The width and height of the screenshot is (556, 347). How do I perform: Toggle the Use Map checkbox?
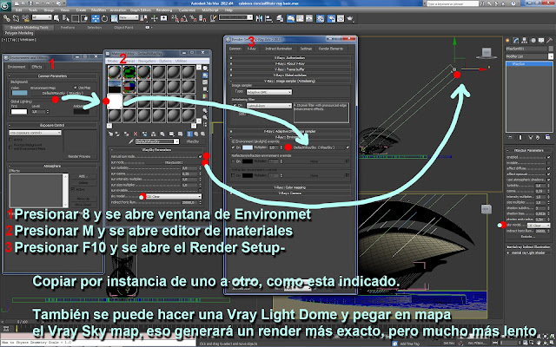pos(76,88)
